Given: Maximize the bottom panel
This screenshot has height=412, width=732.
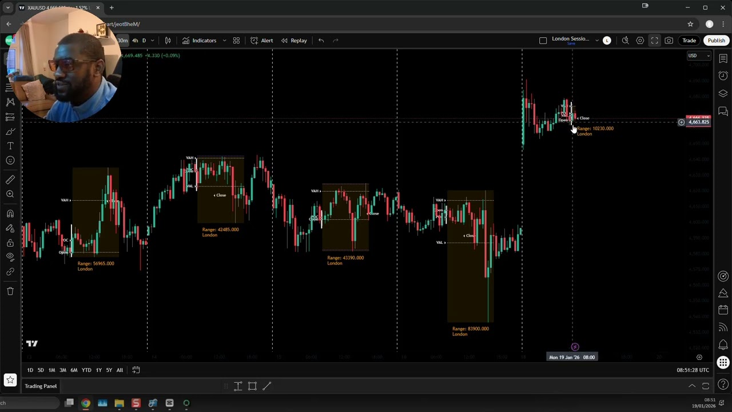Looking at the screenshot, I should [706, 386].
